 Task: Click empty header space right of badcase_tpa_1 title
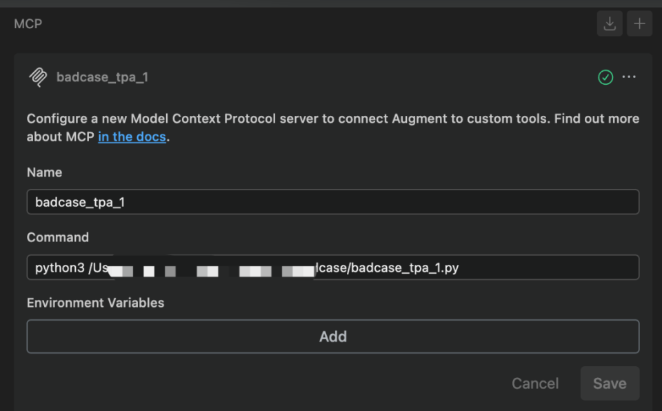372,77
